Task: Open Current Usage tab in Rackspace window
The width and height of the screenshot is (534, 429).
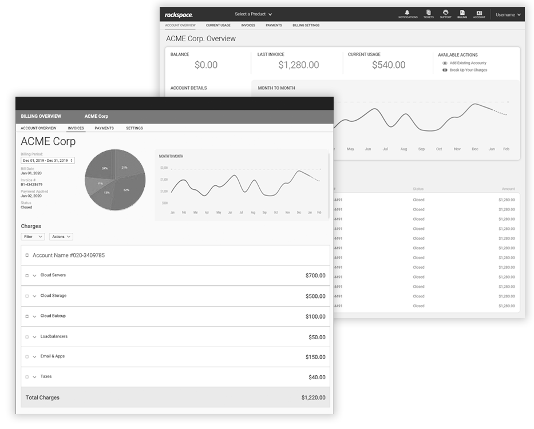Action: [218, 25]
